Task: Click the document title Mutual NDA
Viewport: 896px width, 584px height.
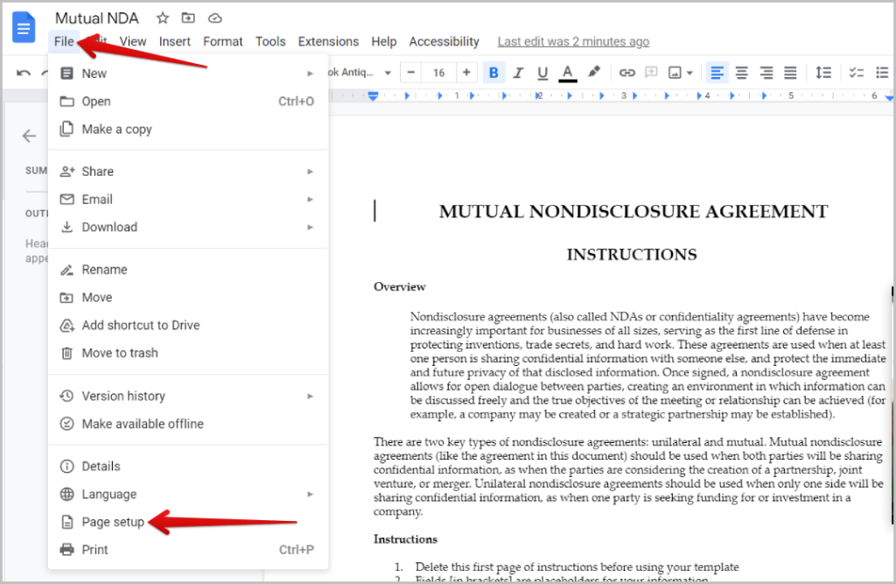Action: click(96, 18)
